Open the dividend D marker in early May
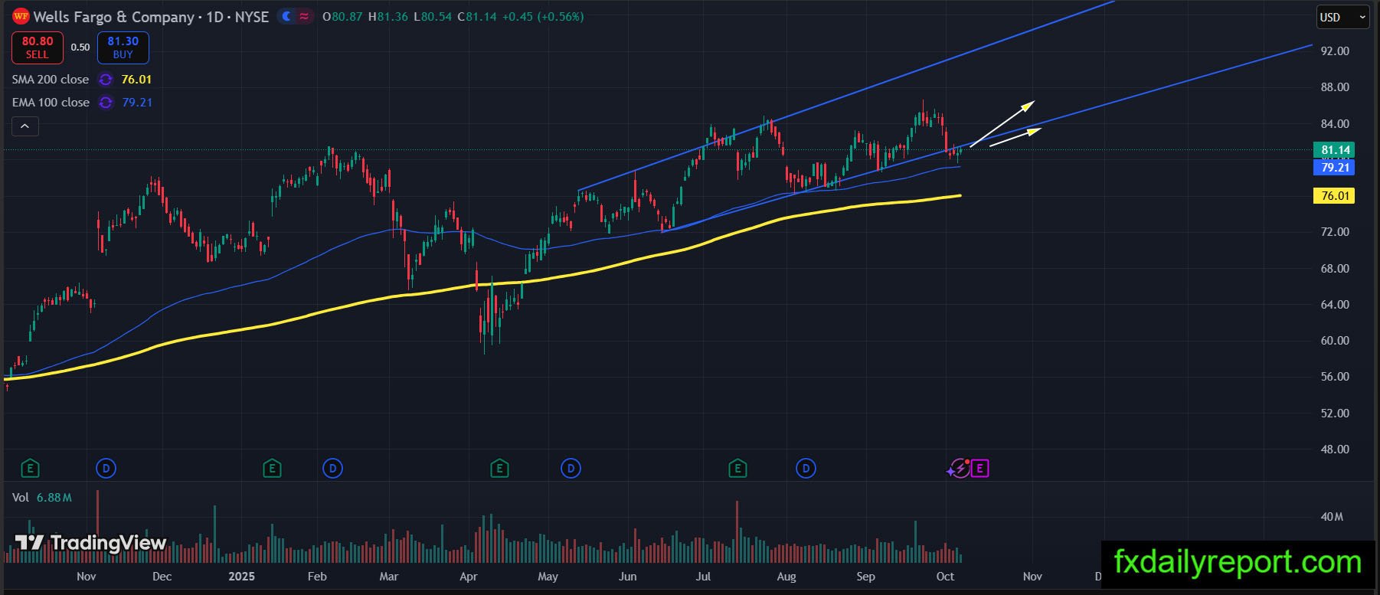1380x595 pixels. coord(571,468)
